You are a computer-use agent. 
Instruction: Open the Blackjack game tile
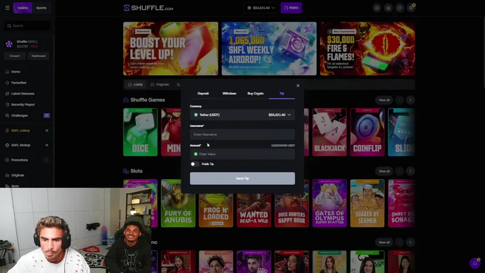tap(329, 132)
